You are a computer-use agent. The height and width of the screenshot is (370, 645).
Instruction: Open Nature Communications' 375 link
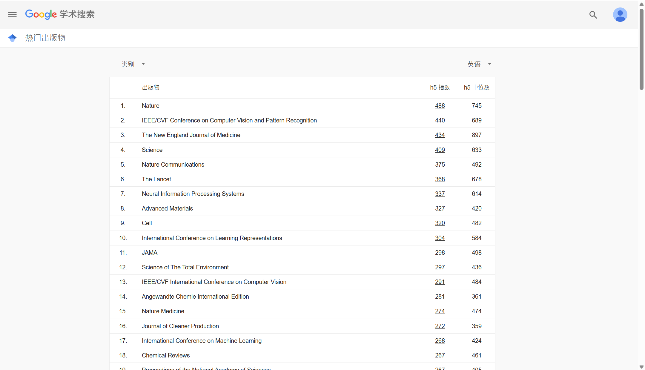point(440,165)
